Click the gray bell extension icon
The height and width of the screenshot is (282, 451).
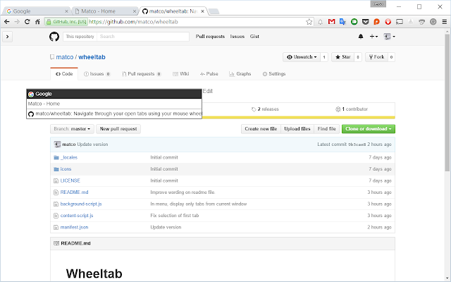coord(320,22)
